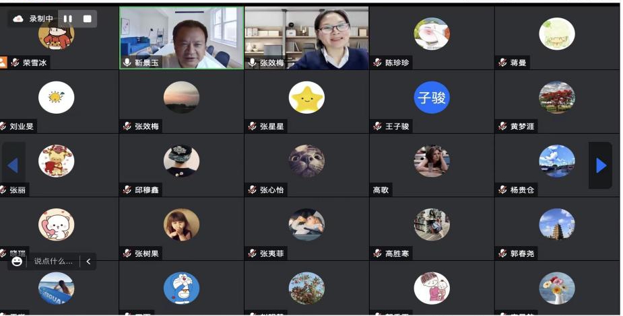Viewport: 623px width, 316px height.
Task: Click 靳景玉's microphone icon
Action: (127, 63)
